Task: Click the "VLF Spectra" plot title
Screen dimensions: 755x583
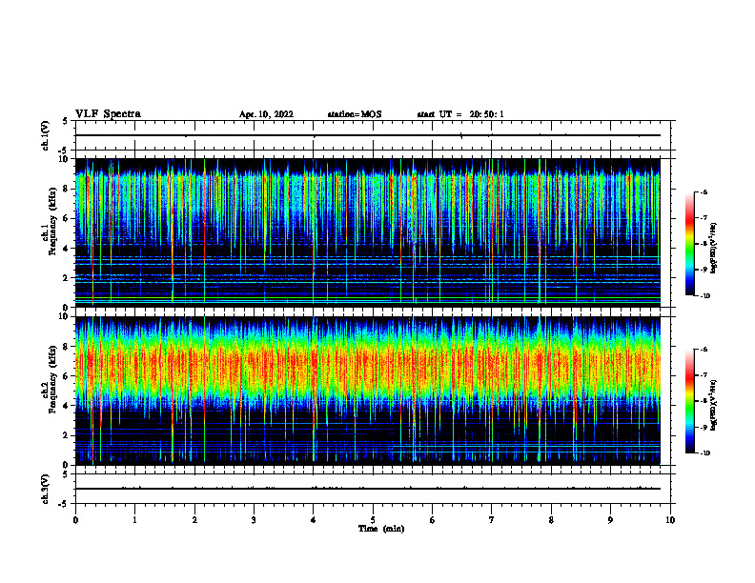Action: pos(108,114)
